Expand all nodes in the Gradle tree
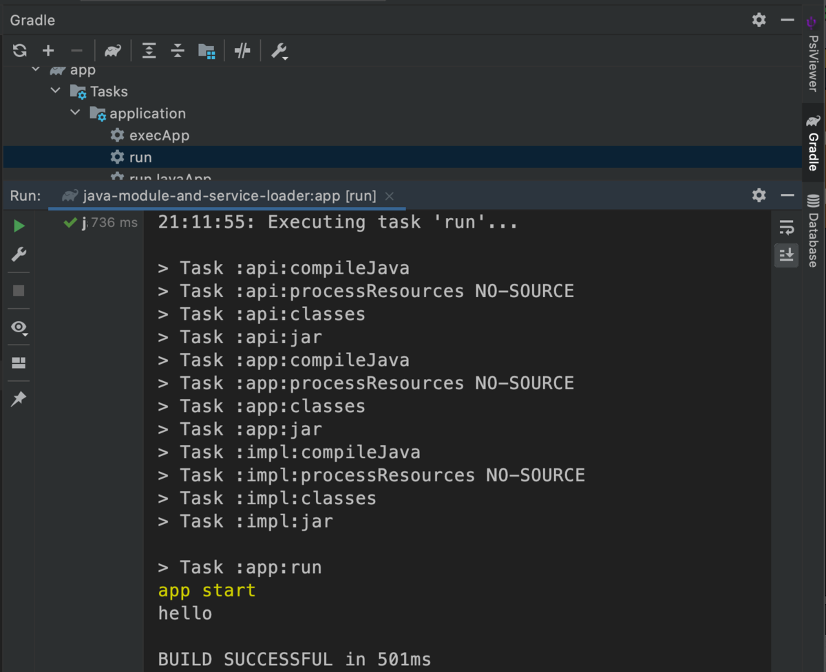 149,50
